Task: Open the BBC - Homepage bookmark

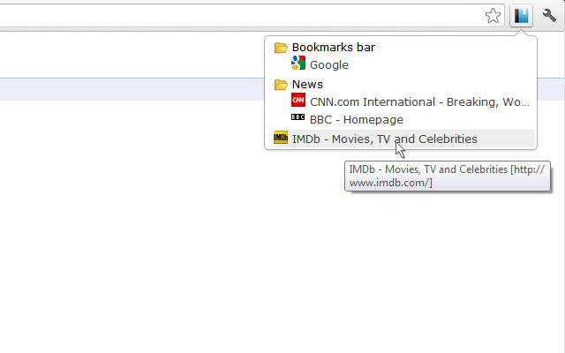Action: point(357,120)
